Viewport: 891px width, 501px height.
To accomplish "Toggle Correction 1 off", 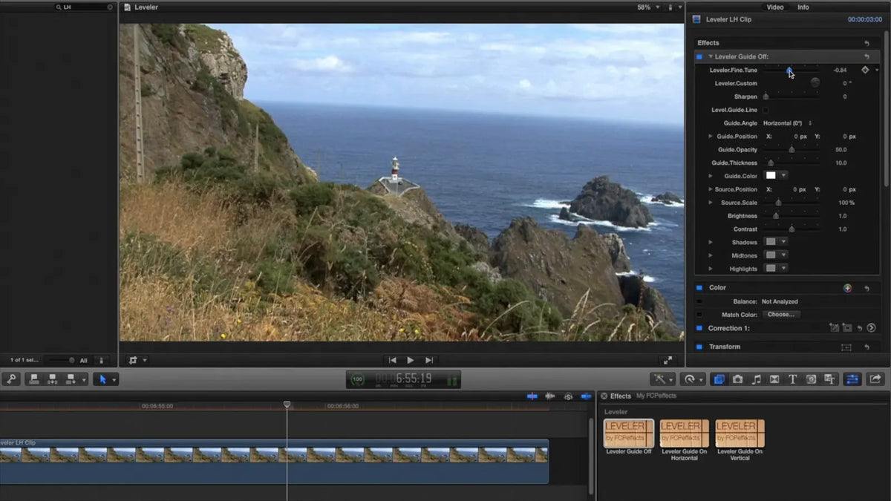I will pyautogui.click(x=699, y=328).
